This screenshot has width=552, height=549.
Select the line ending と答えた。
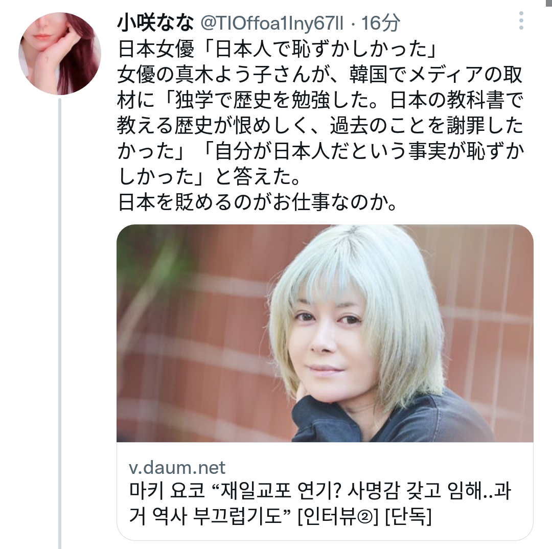210,177
